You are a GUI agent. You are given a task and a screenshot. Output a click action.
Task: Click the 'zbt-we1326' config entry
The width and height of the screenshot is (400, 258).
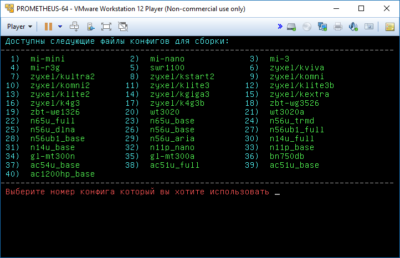(55, 112)
